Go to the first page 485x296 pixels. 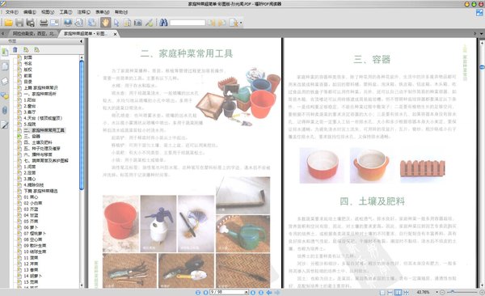[x=198, y=293]
